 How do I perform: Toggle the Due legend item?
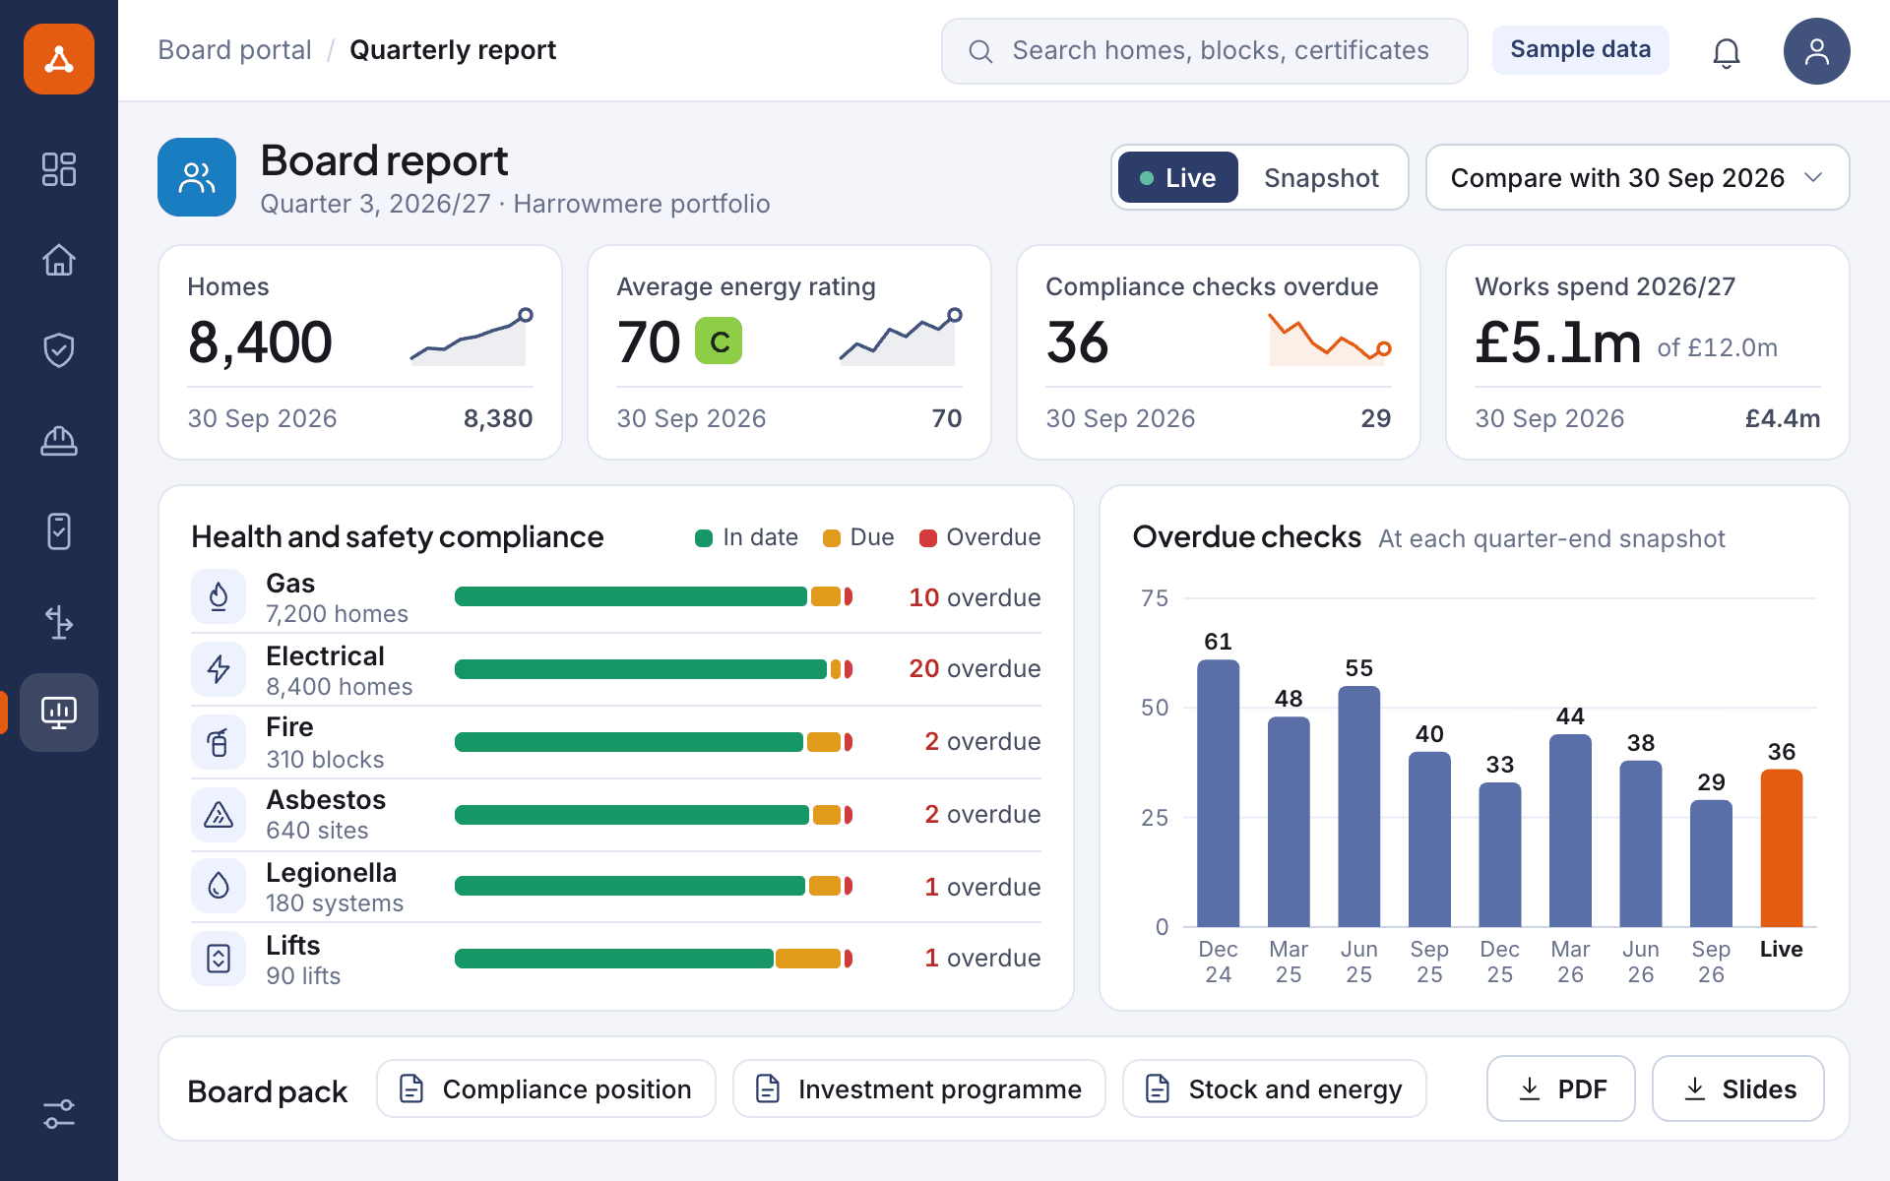[858, 537]
